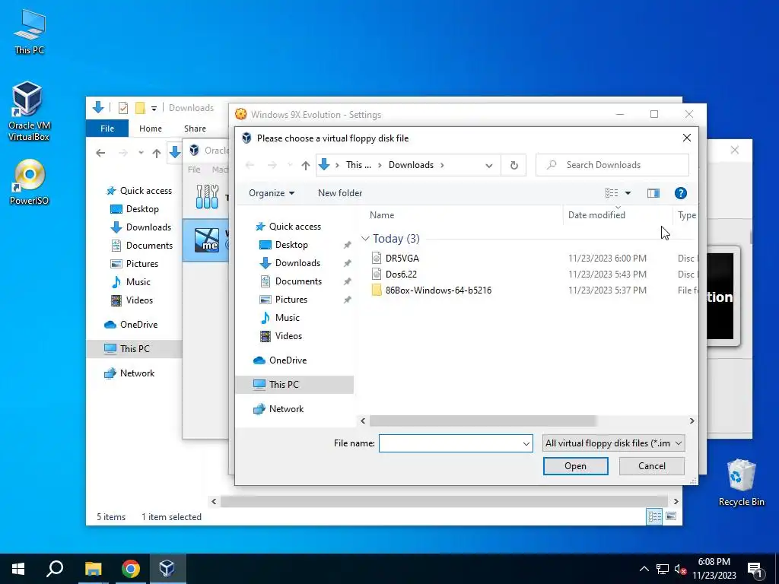Create a New folder in dialog
Image resolution: width=779 pixels, height=584 pixels.
340,193
